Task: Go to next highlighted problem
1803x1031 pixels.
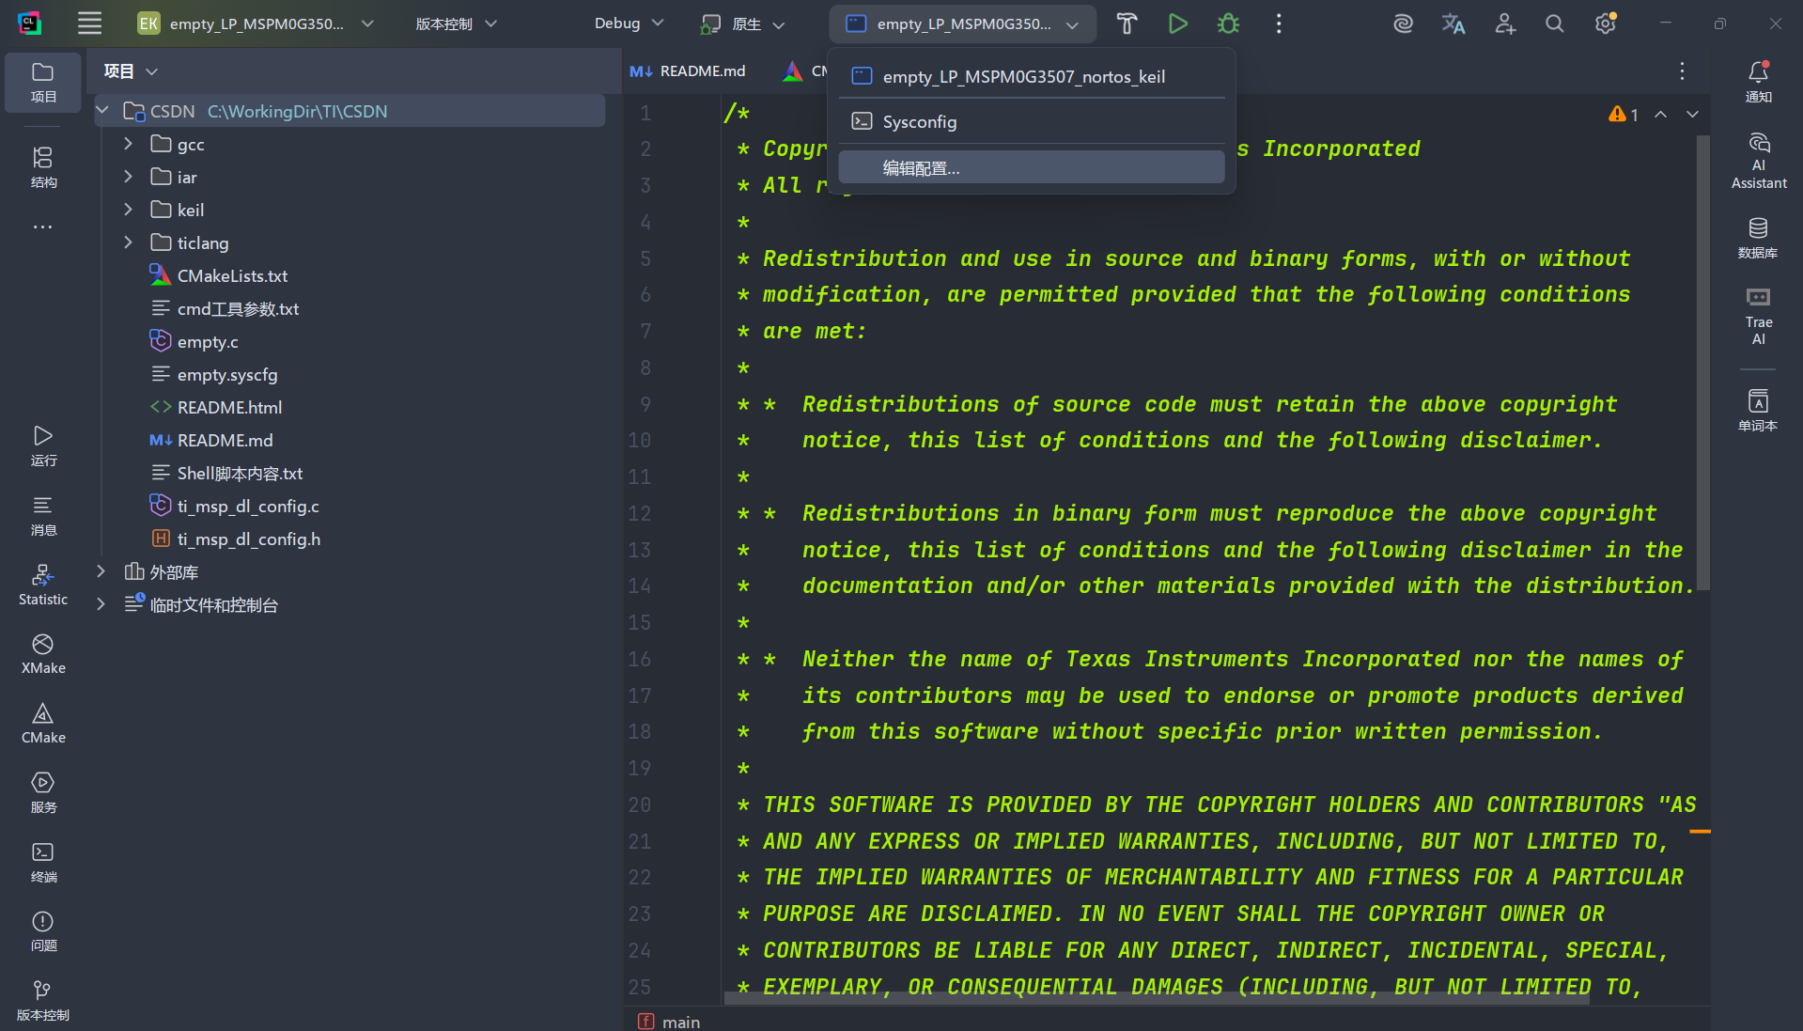Action: coord(1692,114)
